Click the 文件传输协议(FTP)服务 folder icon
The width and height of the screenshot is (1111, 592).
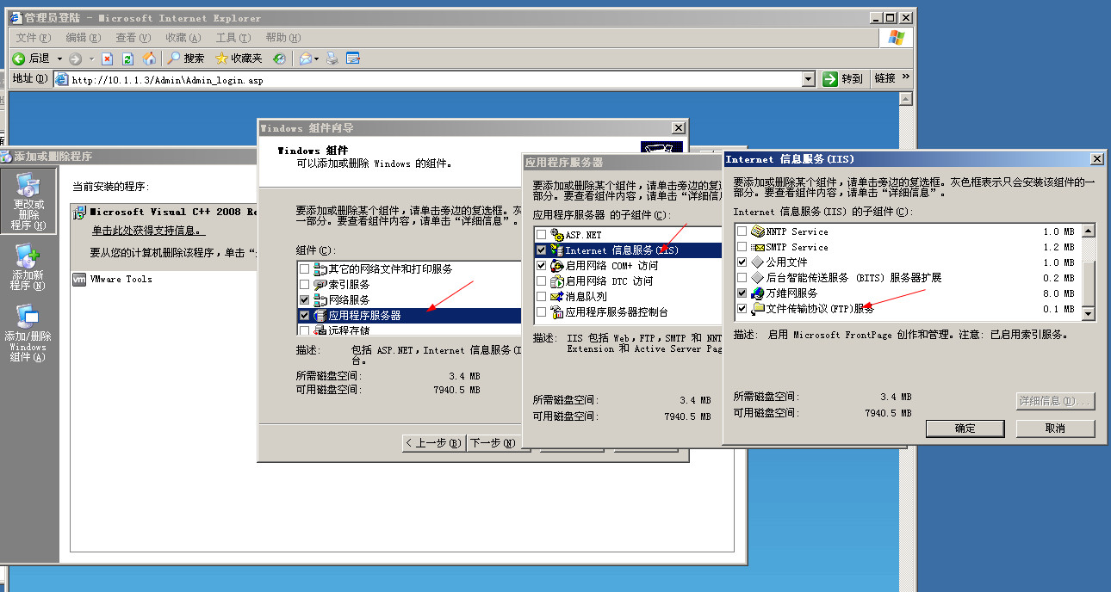(757, 308)
